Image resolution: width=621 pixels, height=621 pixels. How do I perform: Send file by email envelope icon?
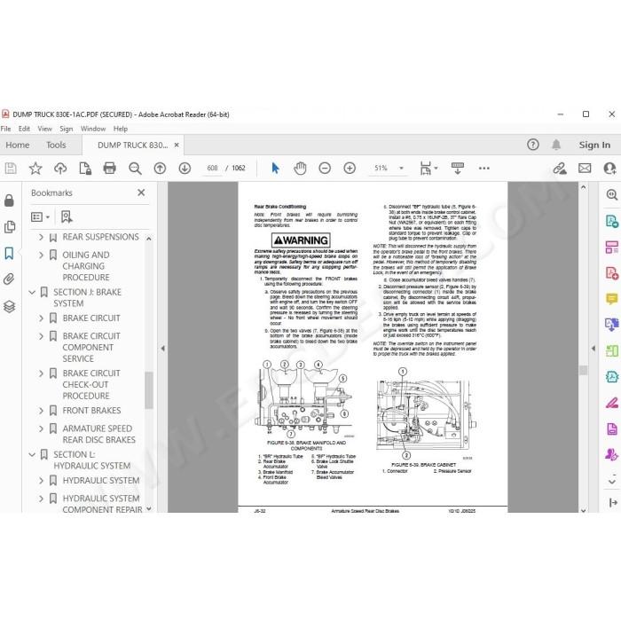click(585, 169)
